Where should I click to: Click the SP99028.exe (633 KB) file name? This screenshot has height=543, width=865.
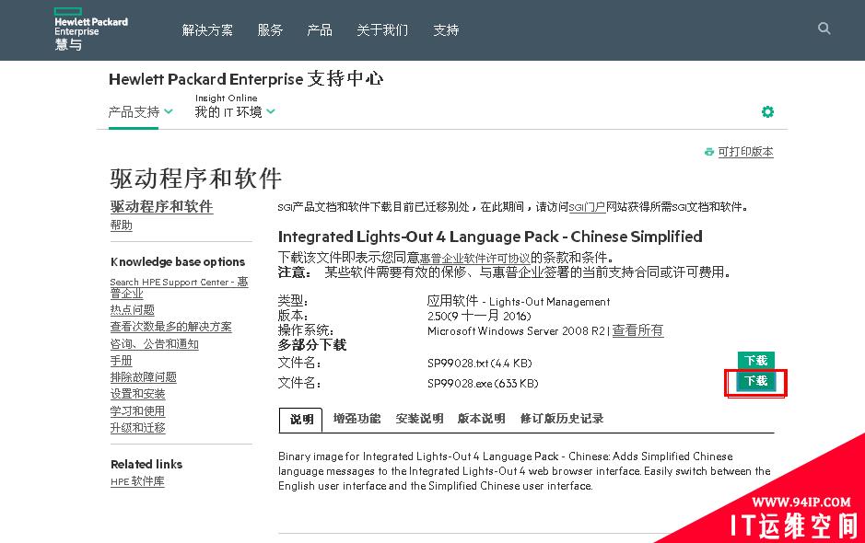483,383
